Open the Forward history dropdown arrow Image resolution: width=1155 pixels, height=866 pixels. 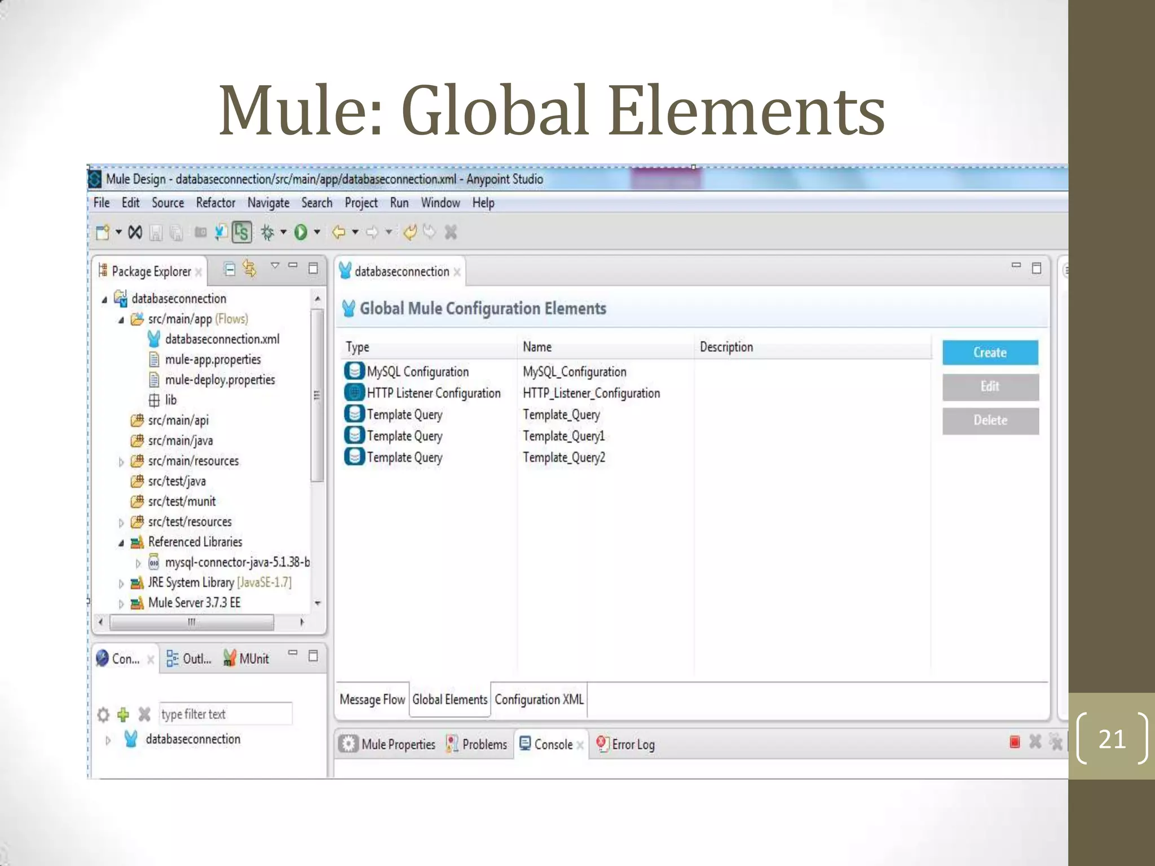[389, 232]
